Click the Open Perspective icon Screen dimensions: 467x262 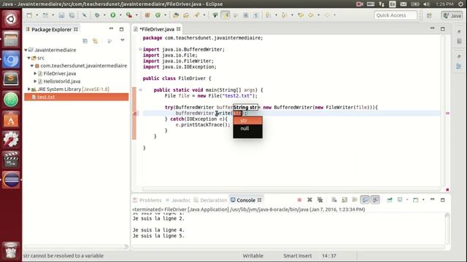tap(429, 15)
